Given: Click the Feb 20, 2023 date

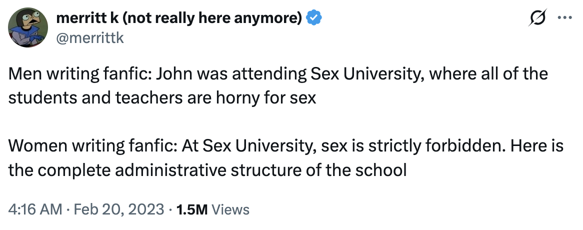Looking at the screenshot, I should [118, 209].
